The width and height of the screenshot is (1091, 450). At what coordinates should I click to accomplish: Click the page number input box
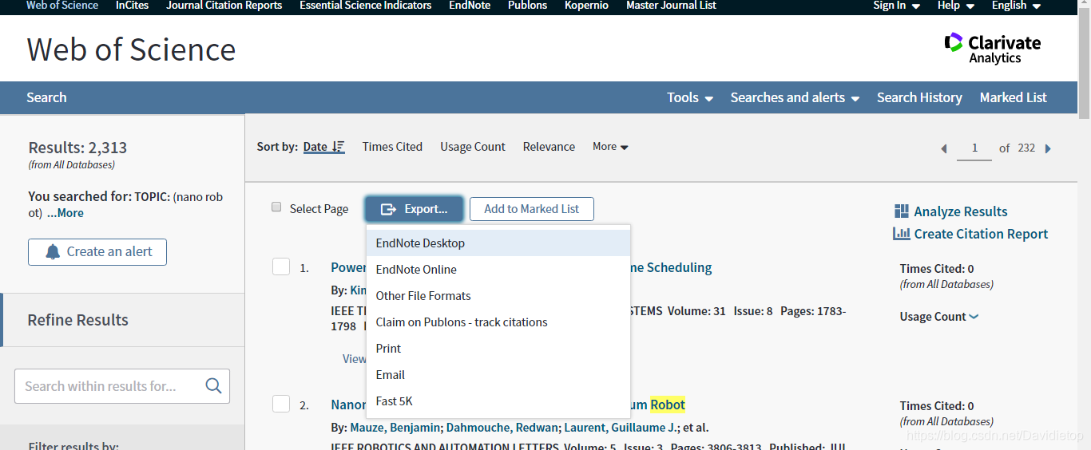(974, 148)
